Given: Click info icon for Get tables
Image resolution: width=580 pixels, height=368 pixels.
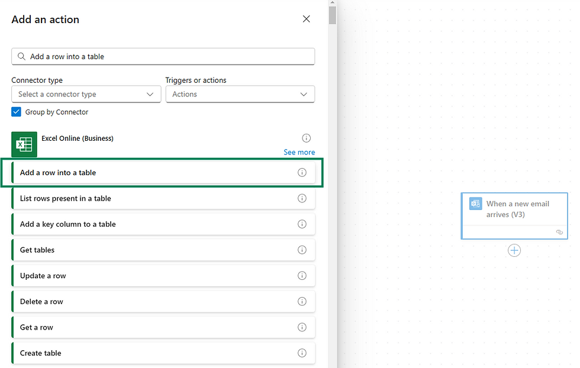Looking at the screenshot, I should 302,250.
